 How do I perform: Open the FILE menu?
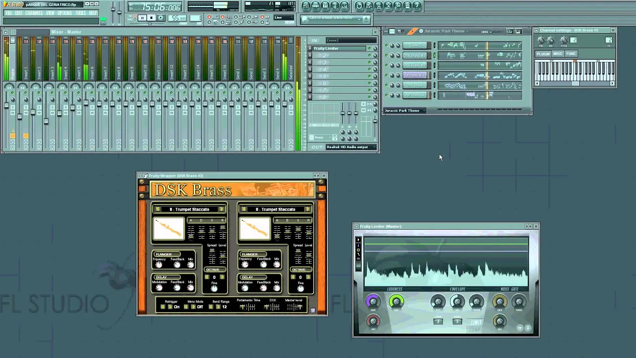click(8, 13)
